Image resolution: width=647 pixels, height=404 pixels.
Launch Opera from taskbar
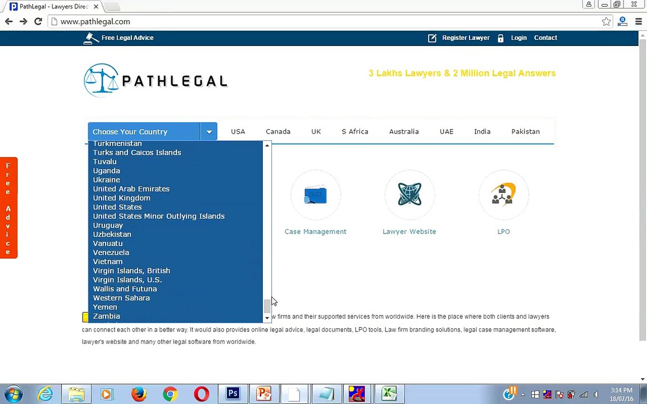pos(202,394)
